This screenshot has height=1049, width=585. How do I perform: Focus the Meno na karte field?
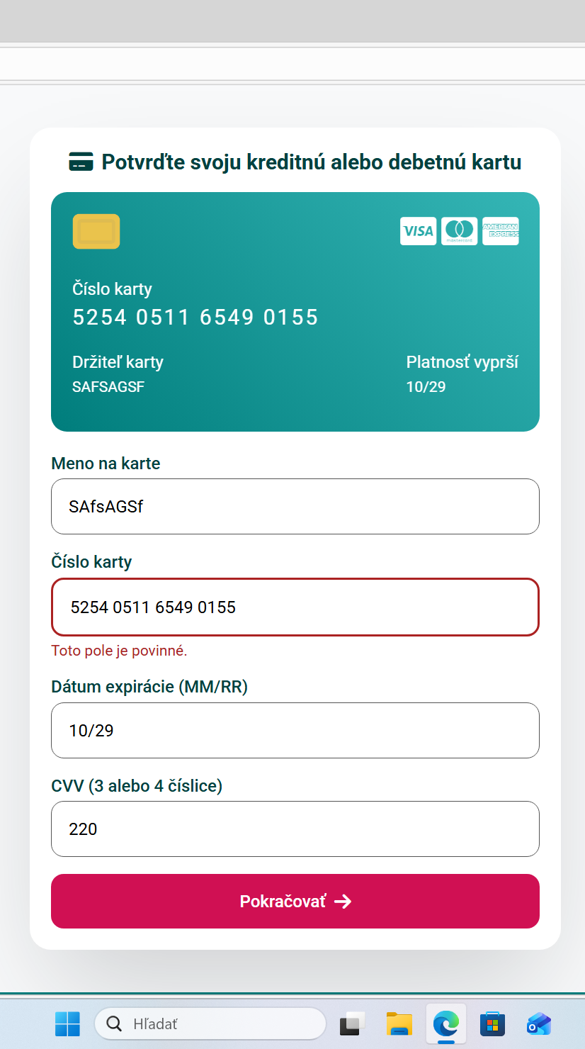click(x=295, y=507)
